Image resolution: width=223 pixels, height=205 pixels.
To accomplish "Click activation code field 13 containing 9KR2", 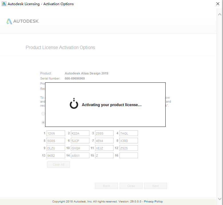I will point(56,155).
